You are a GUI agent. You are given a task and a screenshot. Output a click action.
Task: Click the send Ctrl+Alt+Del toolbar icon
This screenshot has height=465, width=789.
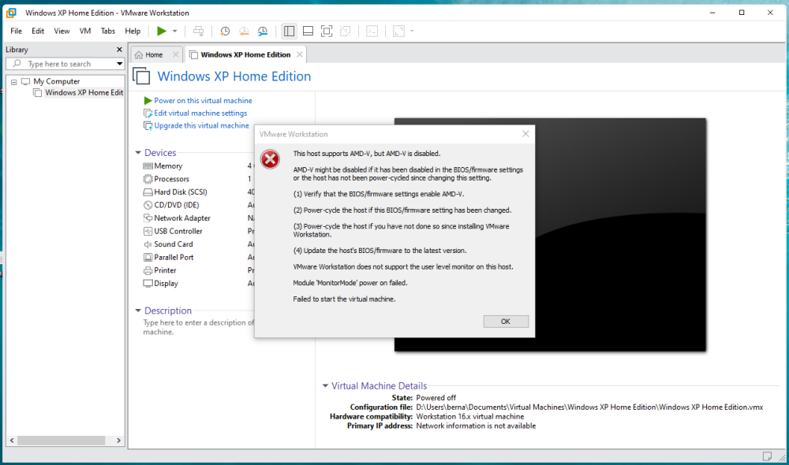click(x=198, y=31)
